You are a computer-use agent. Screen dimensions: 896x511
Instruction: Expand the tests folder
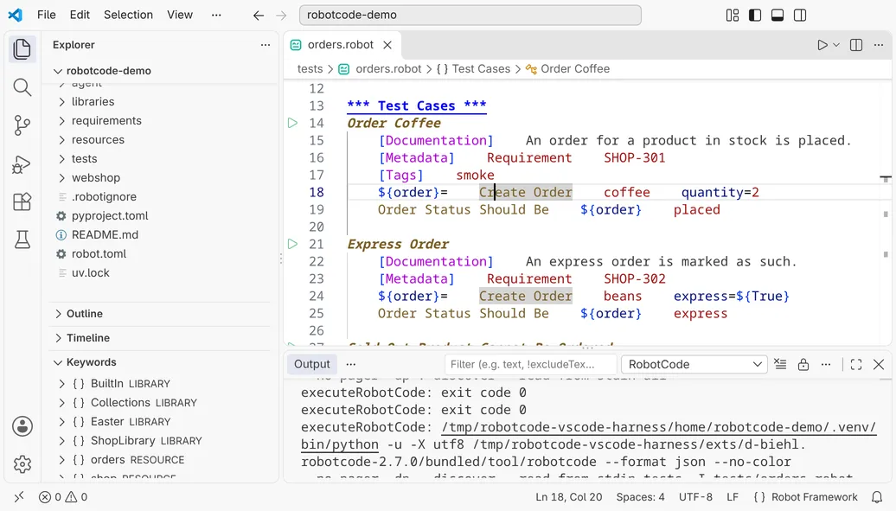click(x=161, y=158)
